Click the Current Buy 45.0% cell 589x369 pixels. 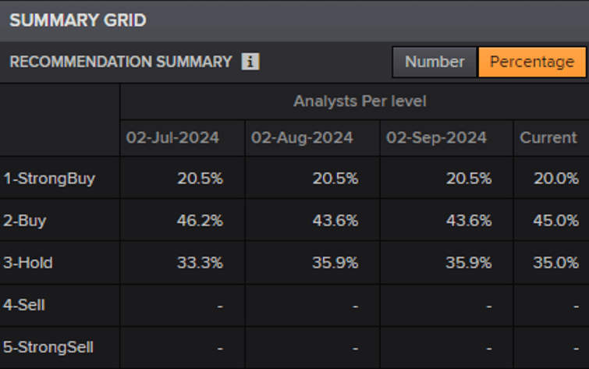556,220
